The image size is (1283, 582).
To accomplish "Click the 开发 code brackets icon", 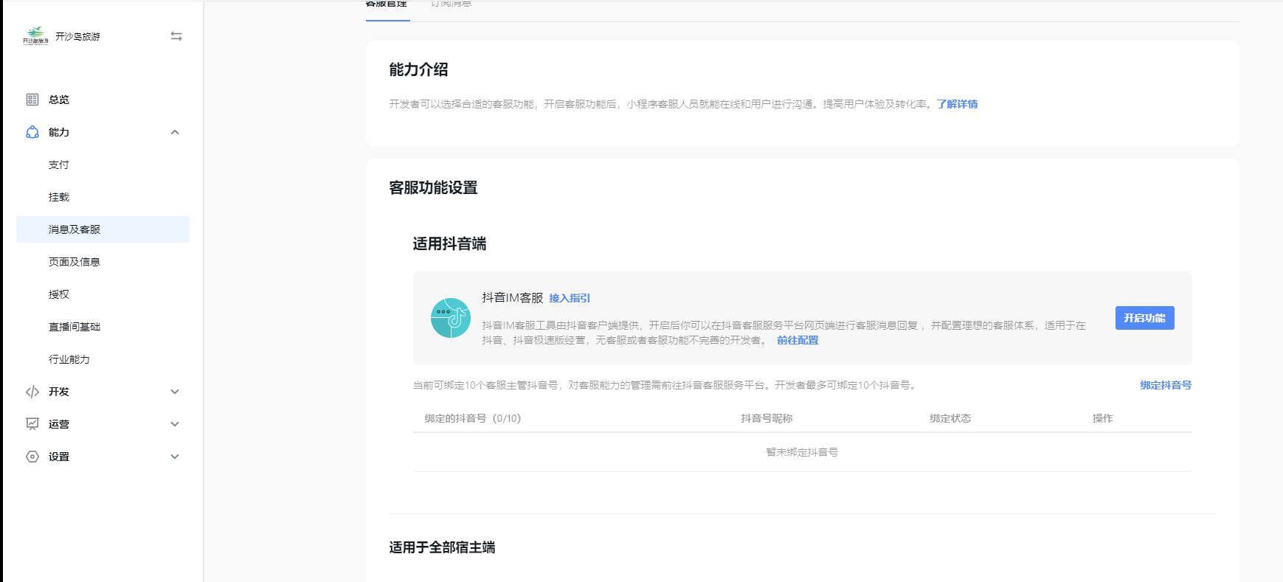I will [x=32, y=392].
